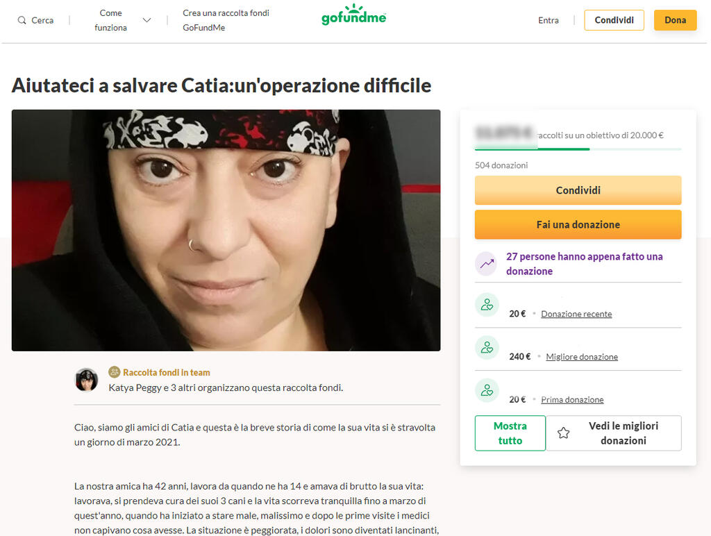Select Crea una raccolta fondi GoFundMe
The height and width of the screenshot is (536, 711).
pos(226,20)
